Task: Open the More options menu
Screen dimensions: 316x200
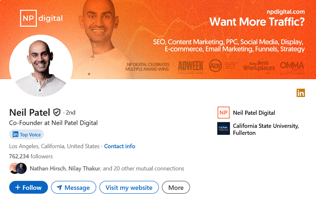Action: (176, 188)
